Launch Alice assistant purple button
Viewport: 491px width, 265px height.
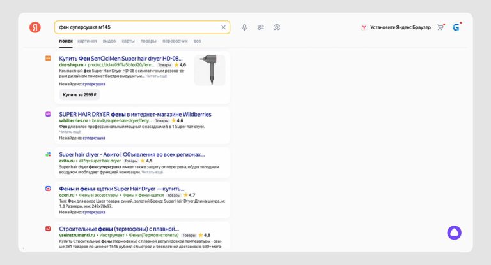[x=454, y=233]
